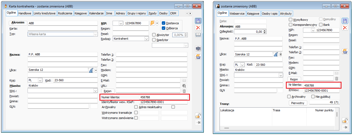Click the GUS data lookup icon
This screenshot has height=135, width=353.
(198, 48)
